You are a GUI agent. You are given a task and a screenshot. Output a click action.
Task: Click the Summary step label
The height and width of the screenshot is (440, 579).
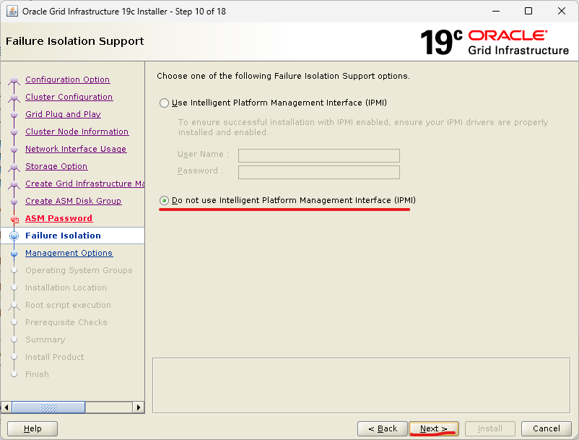point(45,340)
